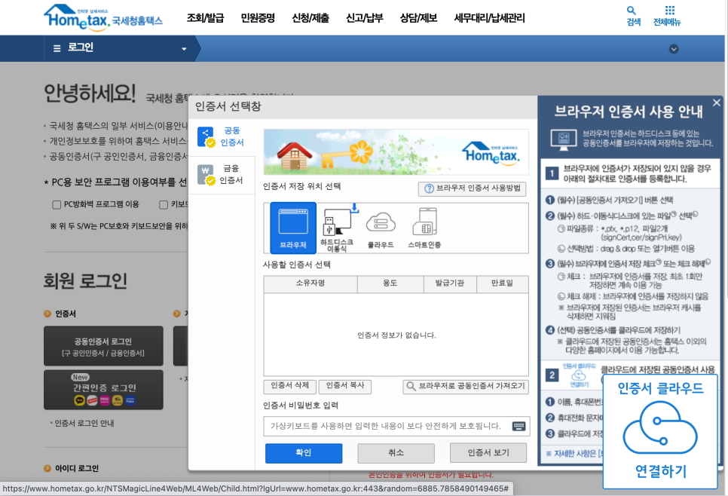Open the 인증서 로그인 안내 link
The height and width of the screenshot is (496, 728).
[84, 423]
